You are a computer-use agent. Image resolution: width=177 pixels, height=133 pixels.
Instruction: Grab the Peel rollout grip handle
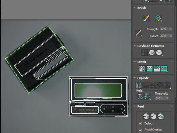point(171,106)
